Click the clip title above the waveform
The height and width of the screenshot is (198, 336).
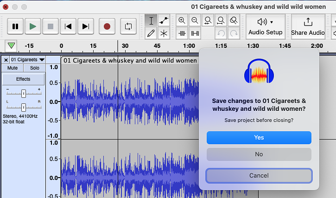[x=130, y=60]
